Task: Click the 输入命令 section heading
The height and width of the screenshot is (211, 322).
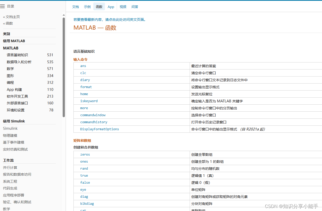Action: (80, 59)
